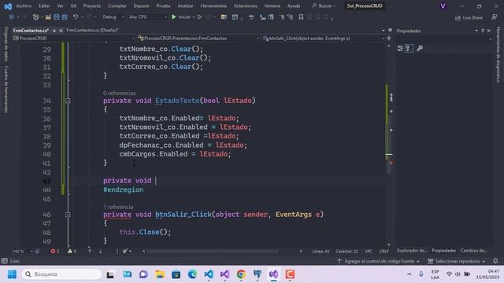Open the Propiedades window options dropdown
The width and height of the screenshot is (504, 283).
click(x=476, y=31)
